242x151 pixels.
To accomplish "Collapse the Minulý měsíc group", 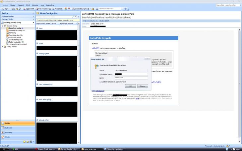I will 37,120.
